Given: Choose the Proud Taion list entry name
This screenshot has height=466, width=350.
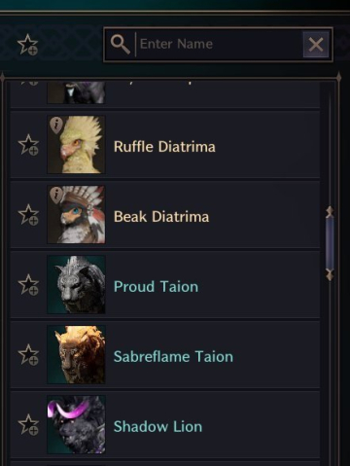Looking at the screenshot, I should coord(156,287).
